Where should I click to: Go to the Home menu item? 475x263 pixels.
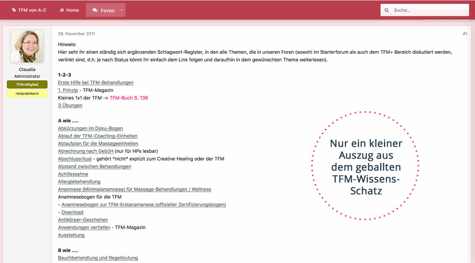click(x=72, y=10)
